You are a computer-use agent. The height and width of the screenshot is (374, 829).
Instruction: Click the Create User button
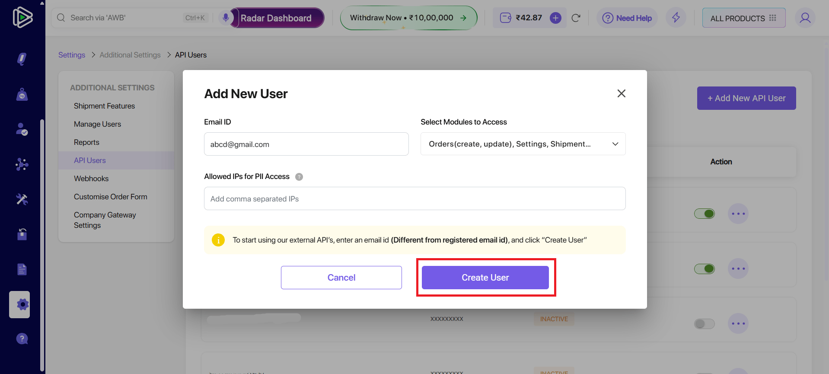[x=485, y=278]
